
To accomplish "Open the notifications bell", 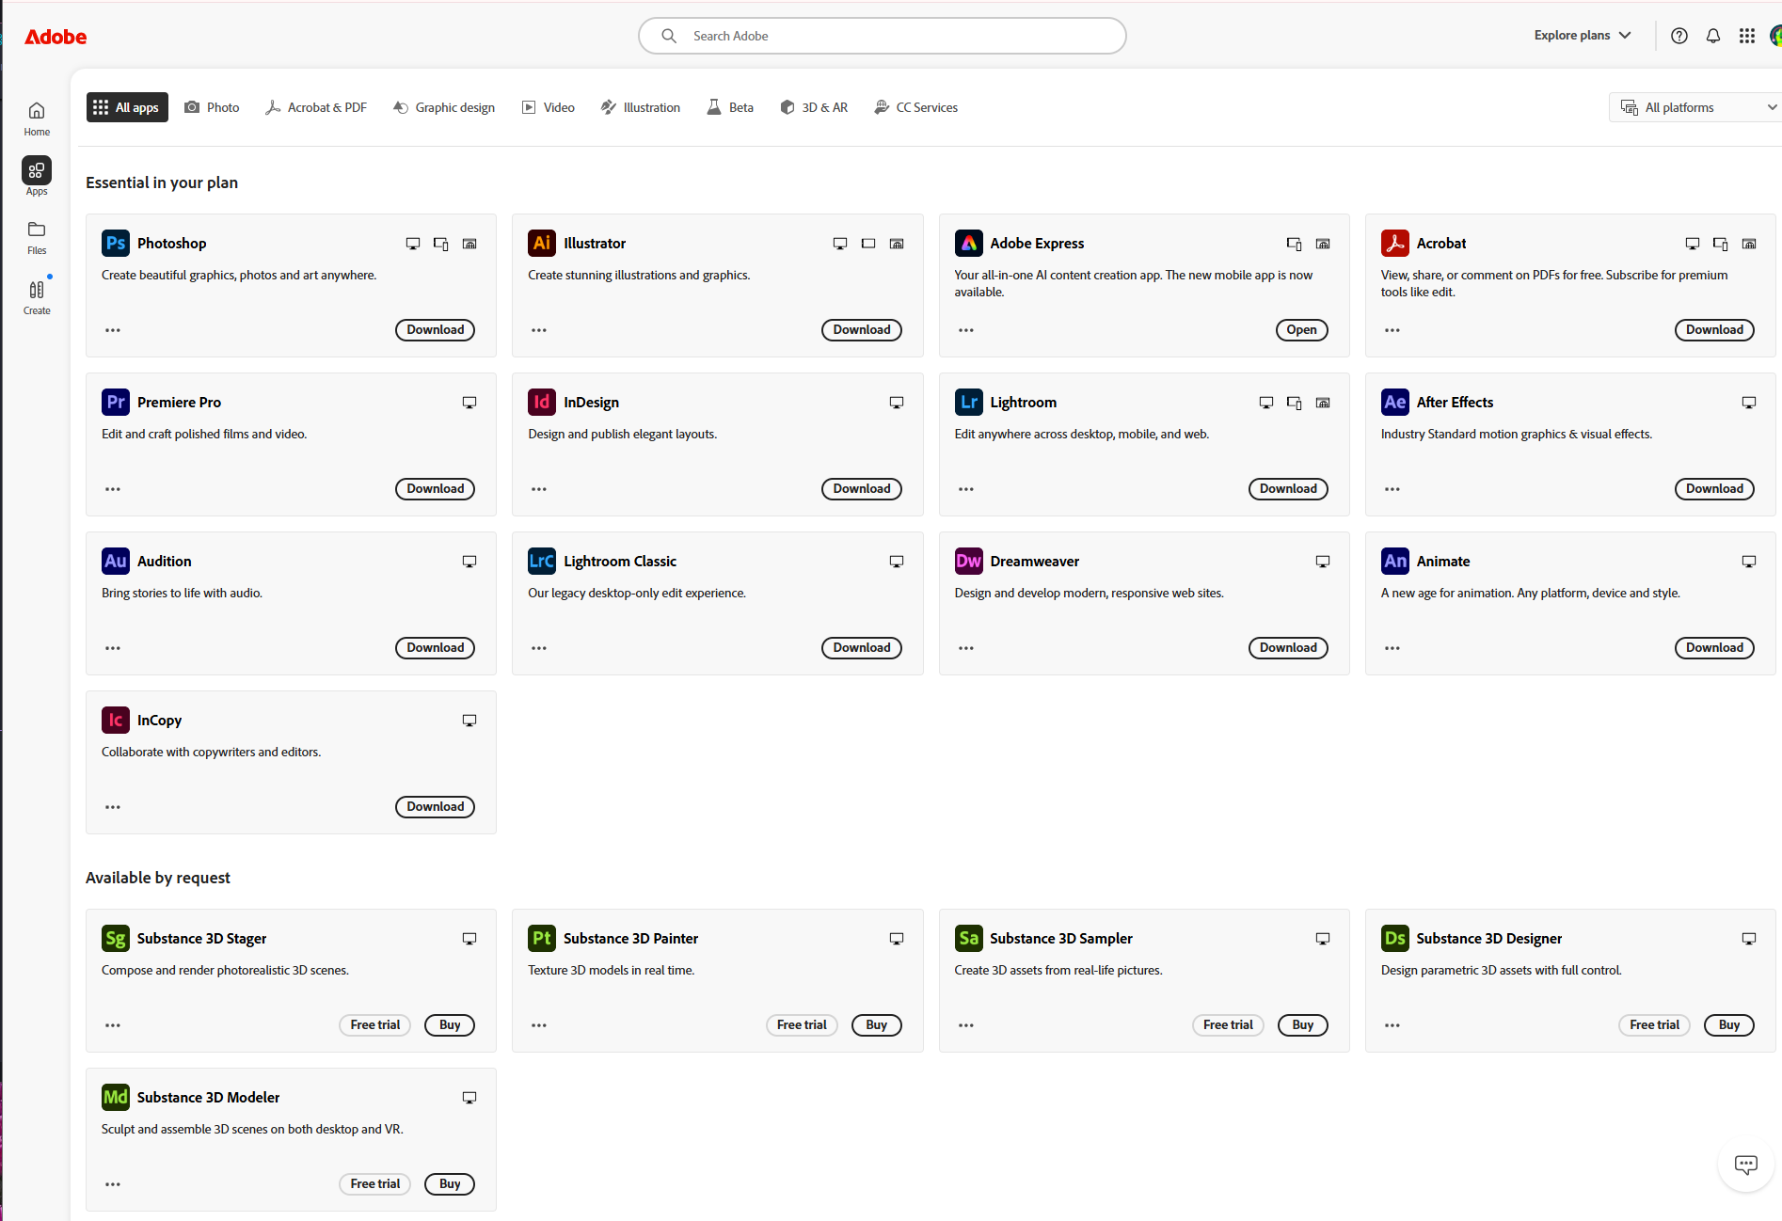I will point(1713,36).
